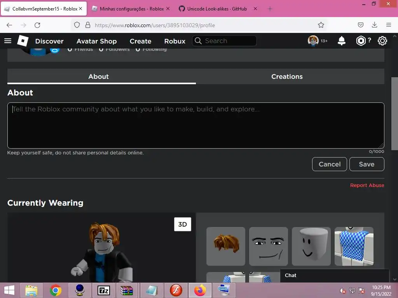Open the Create menu item
The image size is (398, 298).
[140, 41]
